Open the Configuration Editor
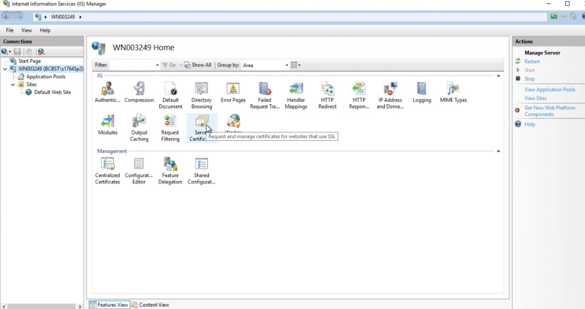 pyautogui.click(x=139, y=165)
